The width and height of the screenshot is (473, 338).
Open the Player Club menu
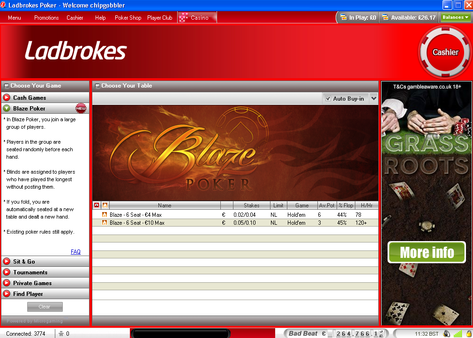pyautogui.click(x=159, y=18)
